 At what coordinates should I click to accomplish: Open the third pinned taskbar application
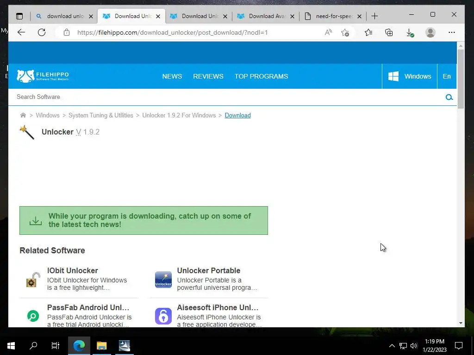coord(124,346)
